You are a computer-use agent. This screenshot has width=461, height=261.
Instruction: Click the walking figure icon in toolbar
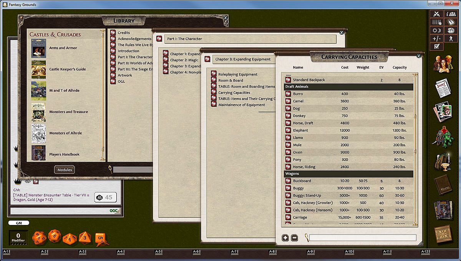(x=450, y=39)
